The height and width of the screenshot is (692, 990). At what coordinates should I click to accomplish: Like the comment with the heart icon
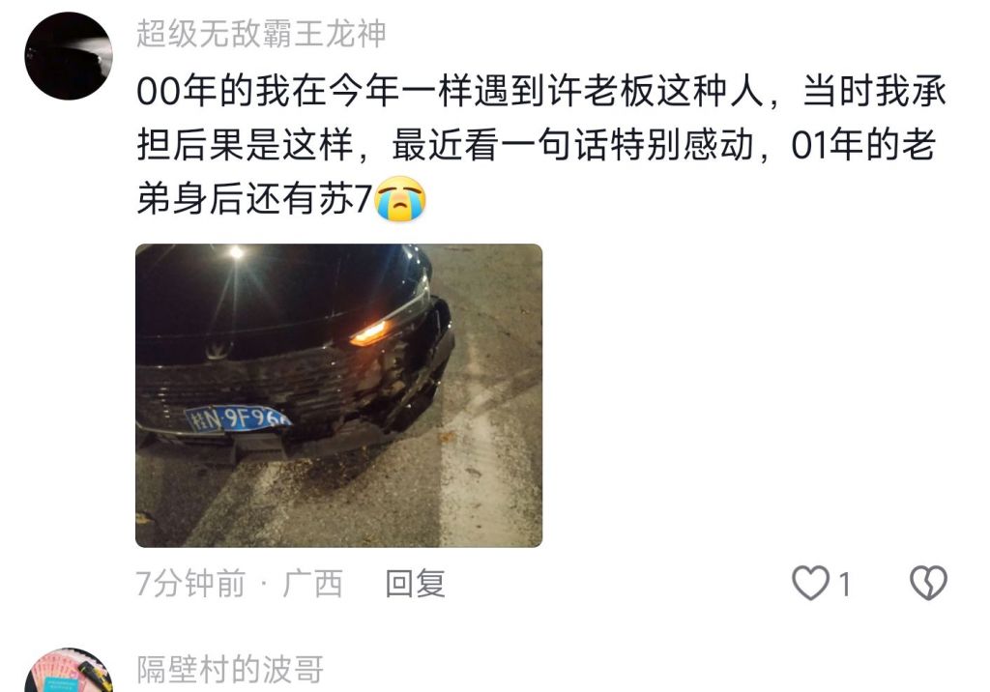[x=811, y=583]
